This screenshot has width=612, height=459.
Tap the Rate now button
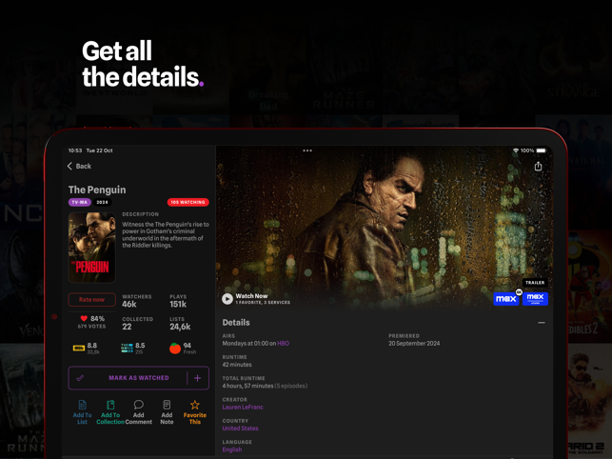(x=91, y=300)
